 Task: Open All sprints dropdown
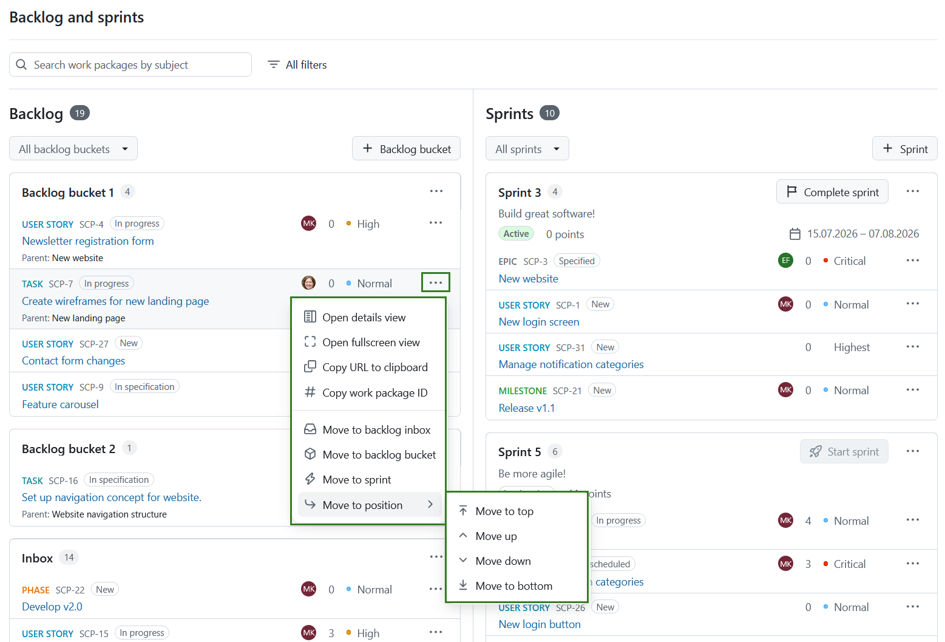coord(527,149)
